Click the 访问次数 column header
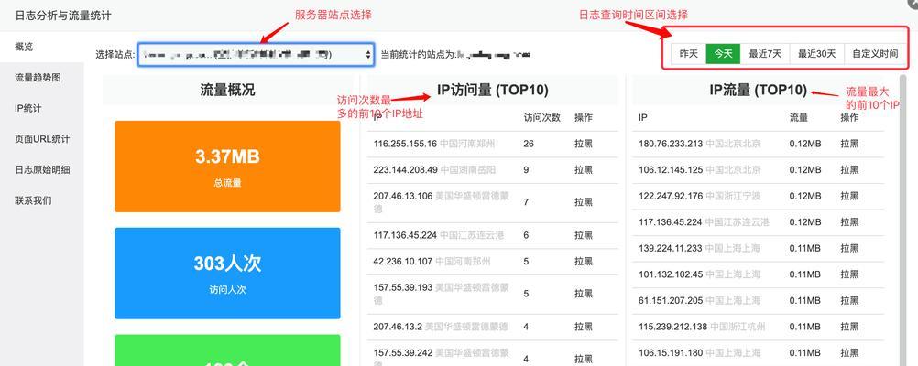 point(542,117)
